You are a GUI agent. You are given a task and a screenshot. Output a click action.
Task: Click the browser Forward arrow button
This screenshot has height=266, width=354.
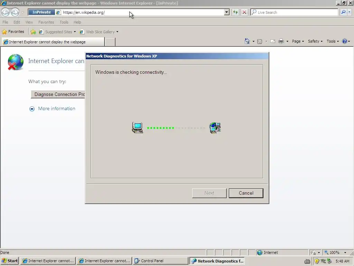pos(15,12)
